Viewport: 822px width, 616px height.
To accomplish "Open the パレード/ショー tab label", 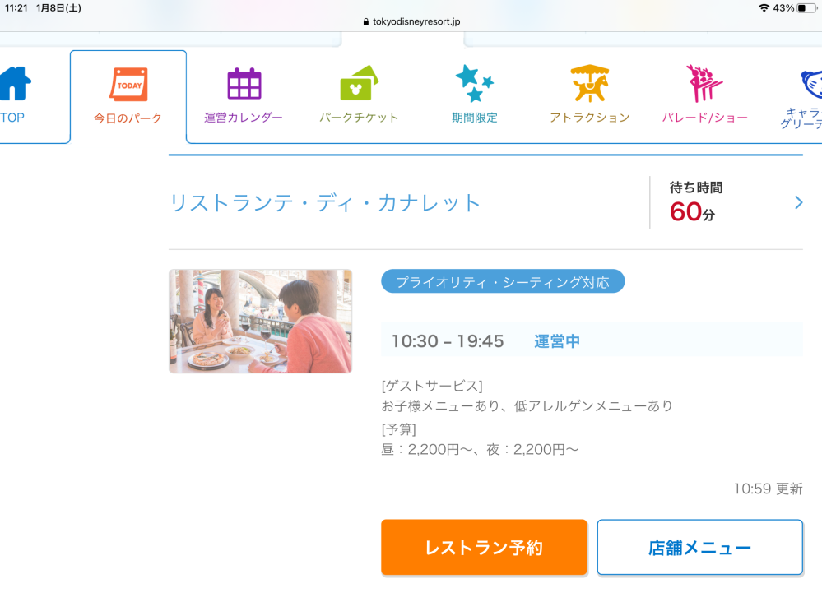I will click(x=704, y=118).
